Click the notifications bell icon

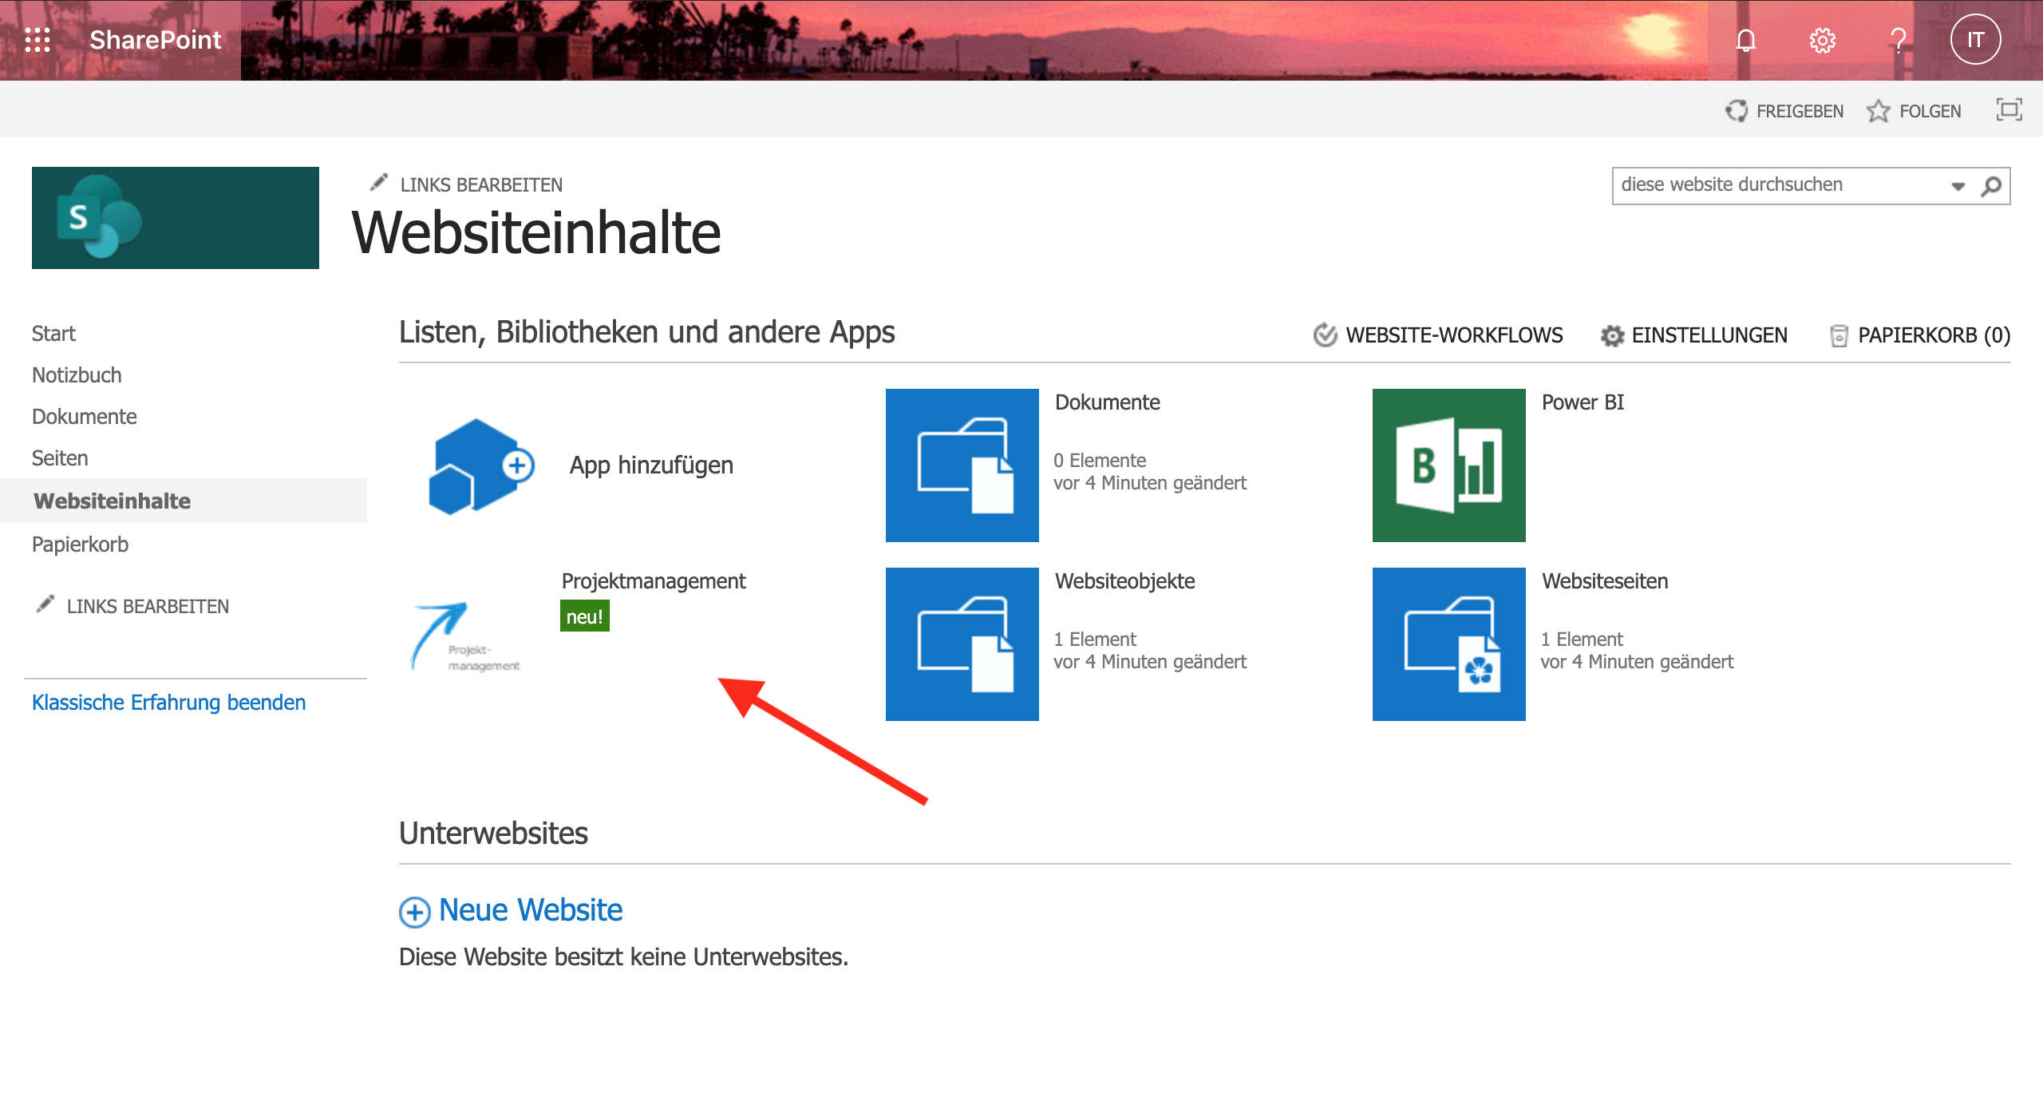(1745, 40)
